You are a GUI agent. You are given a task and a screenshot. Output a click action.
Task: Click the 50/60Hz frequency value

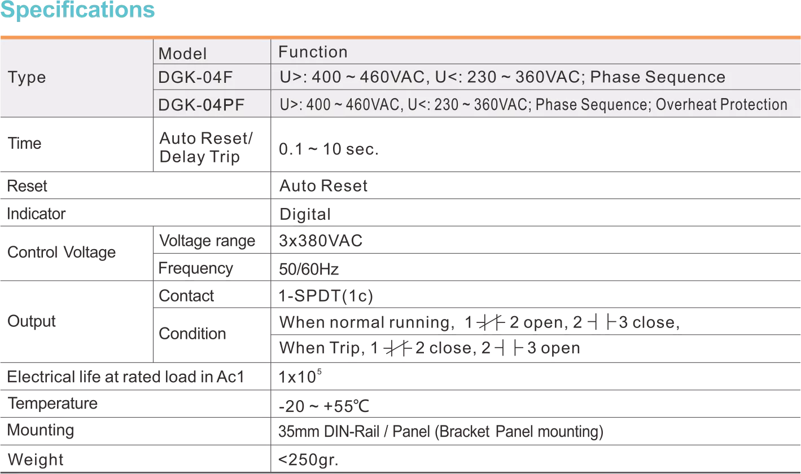coord(309,269)
